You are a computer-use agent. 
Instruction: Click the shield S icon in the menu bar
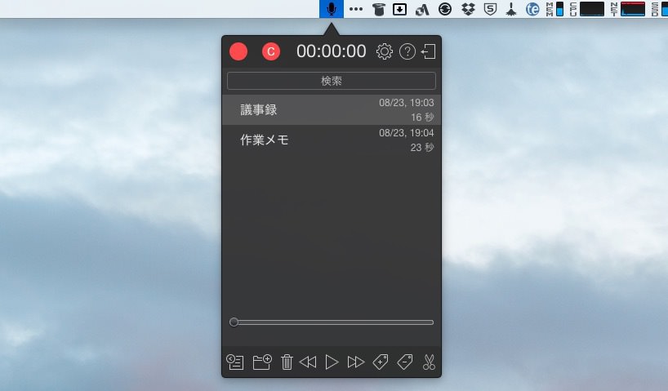(x=490, y=9)
